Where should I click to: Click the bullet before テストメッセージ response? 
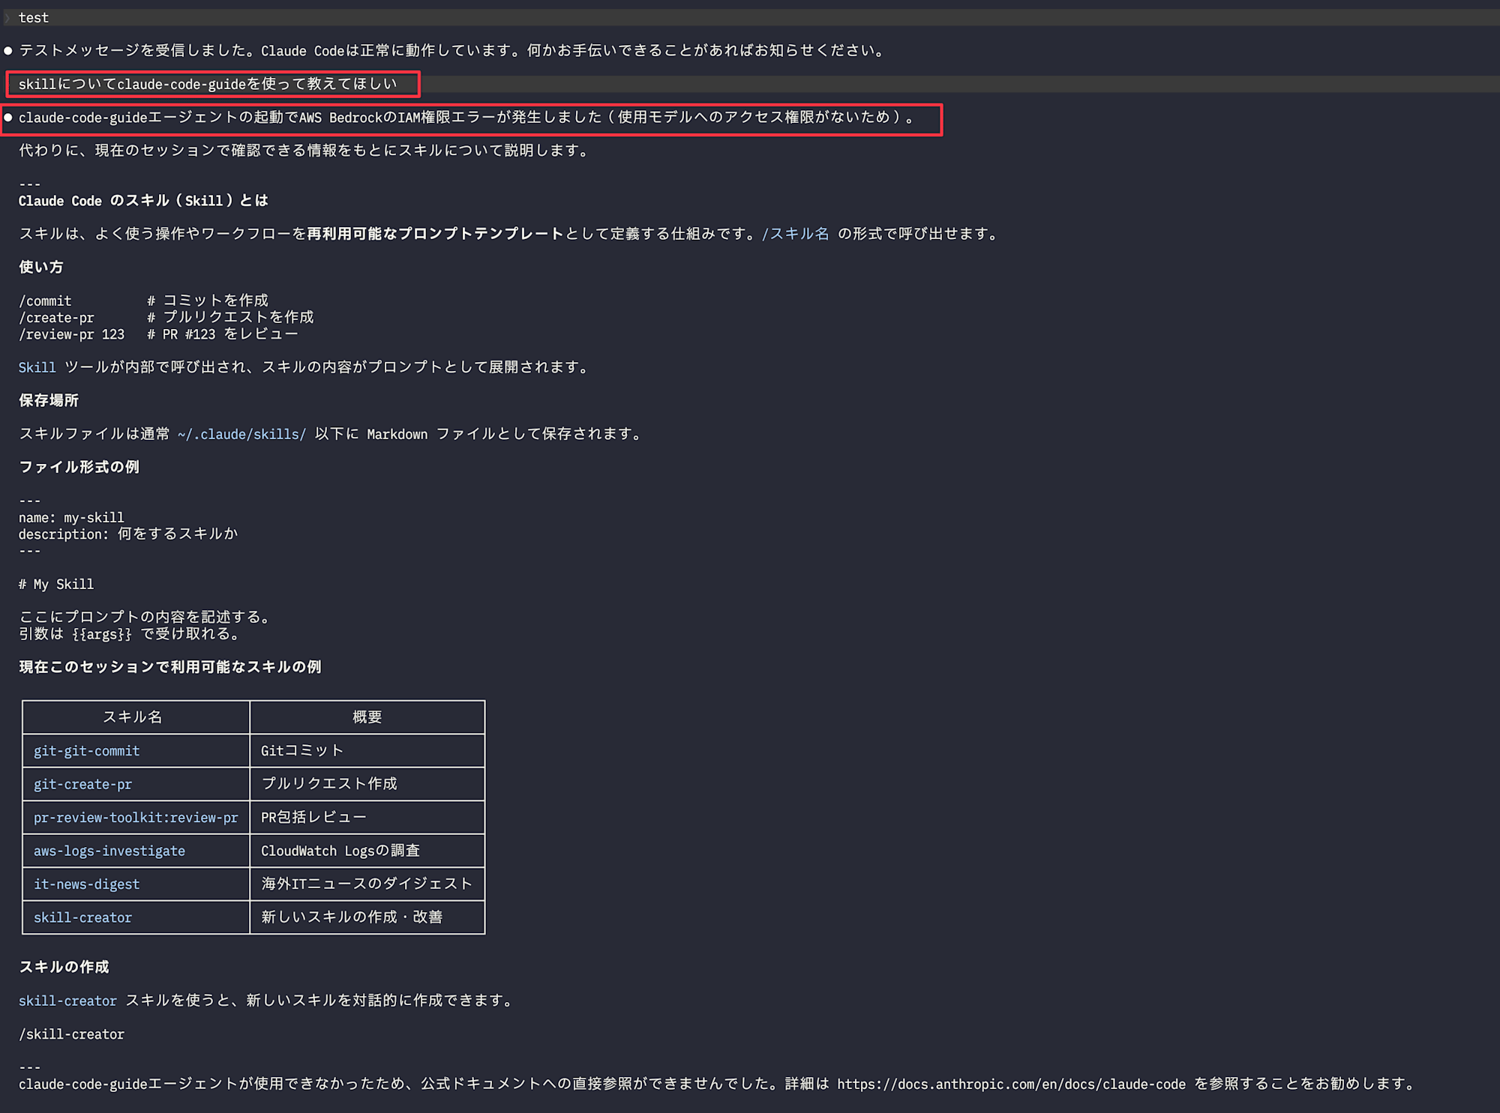[8, 51]
